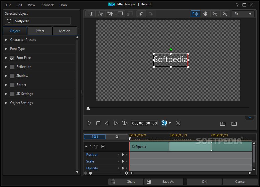Click the Insert Background icon
Screen dimensions: 260x187
pyautogui.click(x=120, y=14)
